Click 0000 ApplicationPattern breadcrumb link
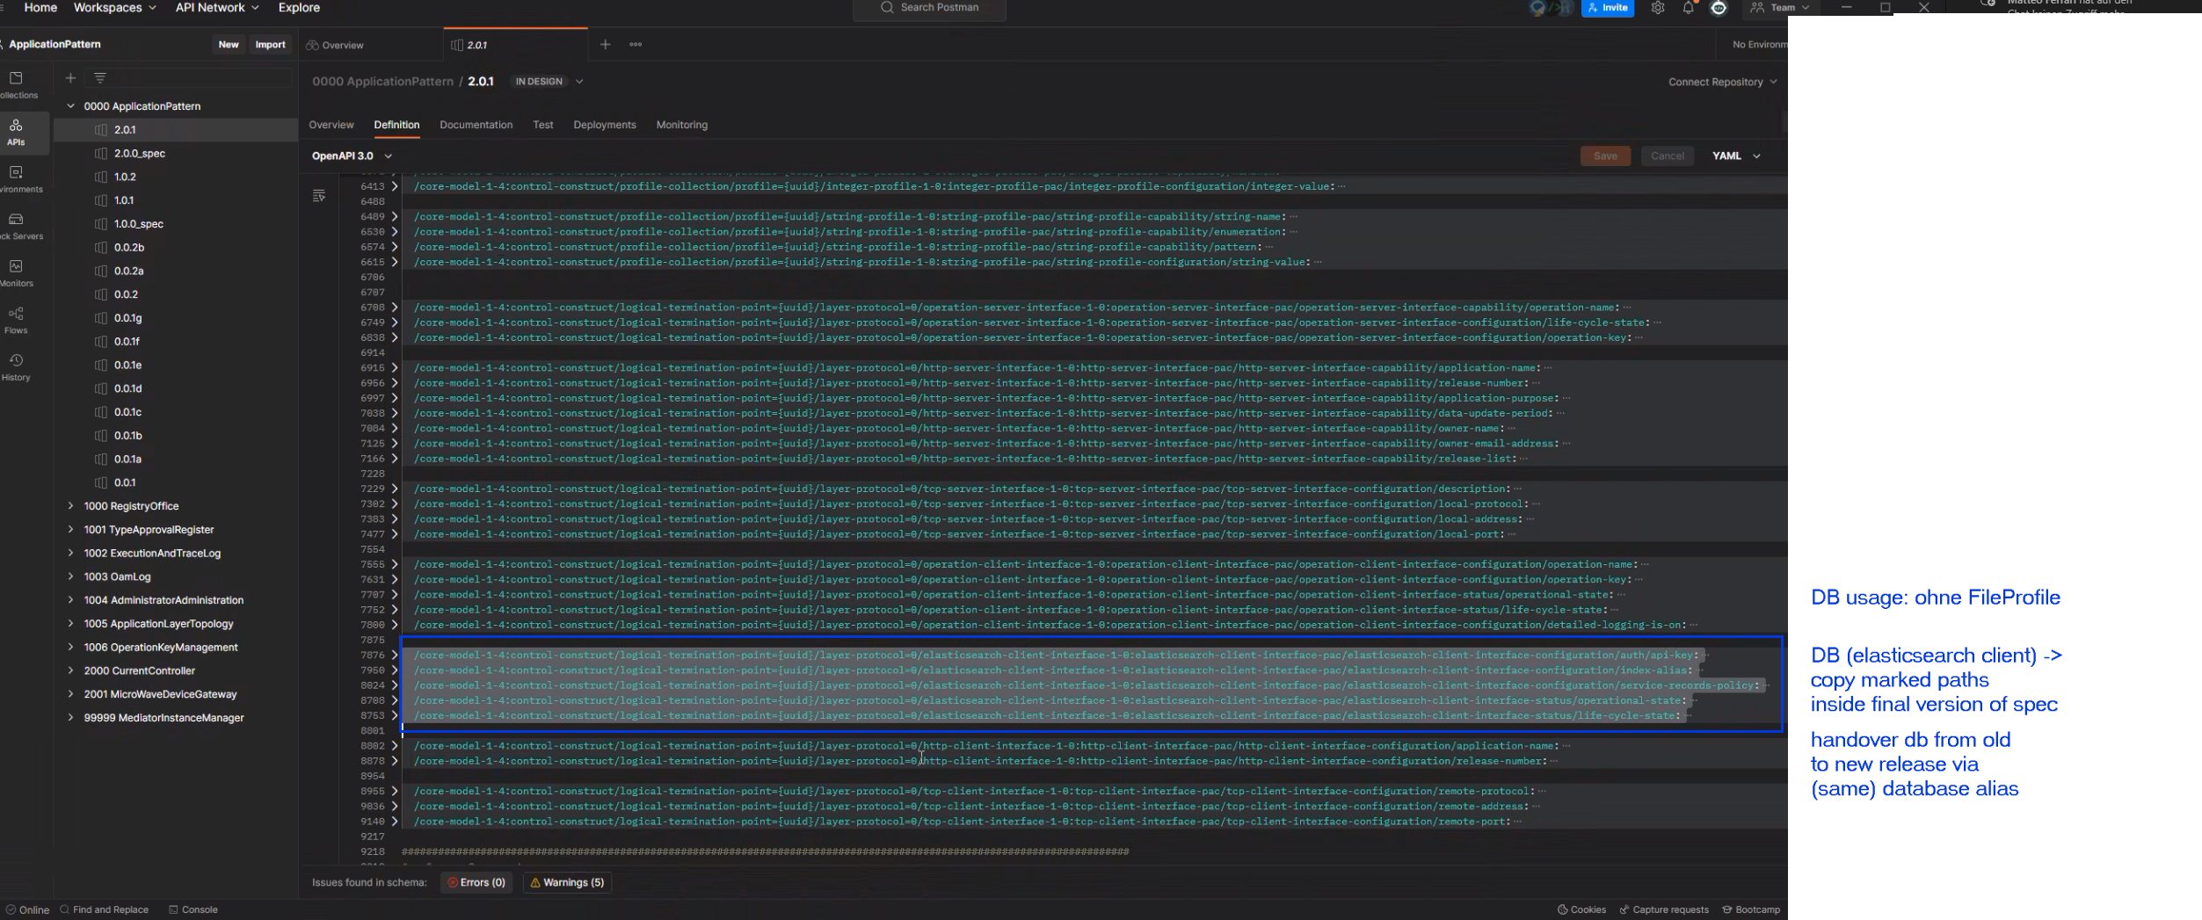 382,81
